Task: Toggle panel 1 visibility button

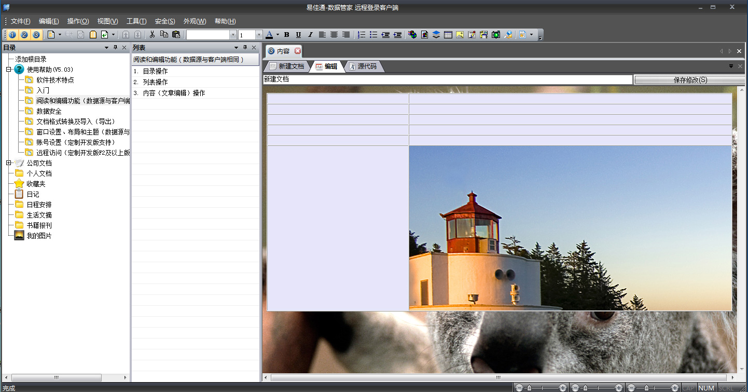Action: (x=12, y=35)
